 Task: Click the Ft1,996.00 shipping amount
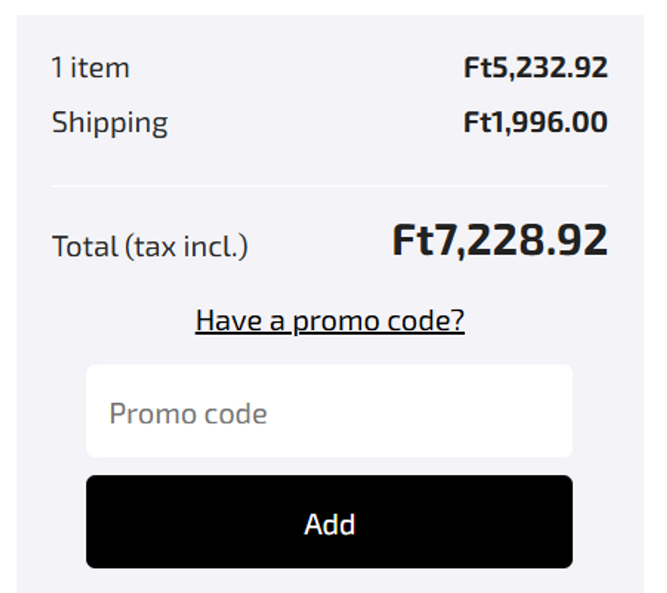coord(535,122)
